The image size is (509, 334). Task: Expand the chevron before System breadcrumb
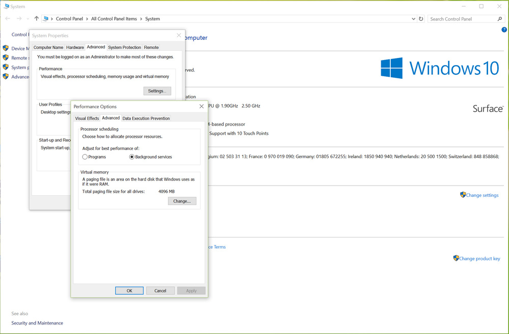point(141,19)
